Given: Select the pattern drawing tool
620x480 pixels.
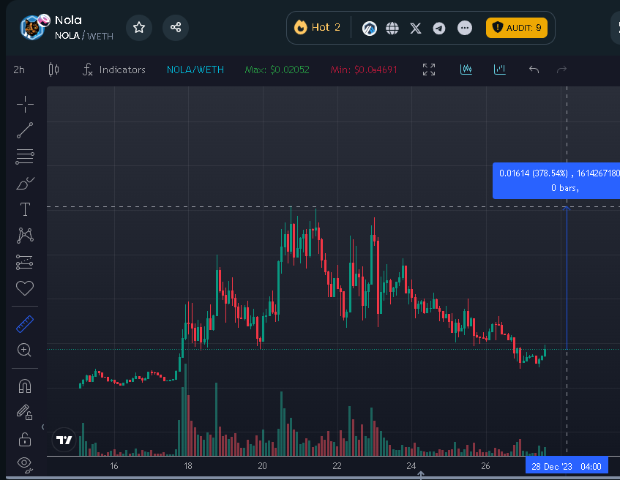Looking at the screenshot, I should [x=25, y=236].
